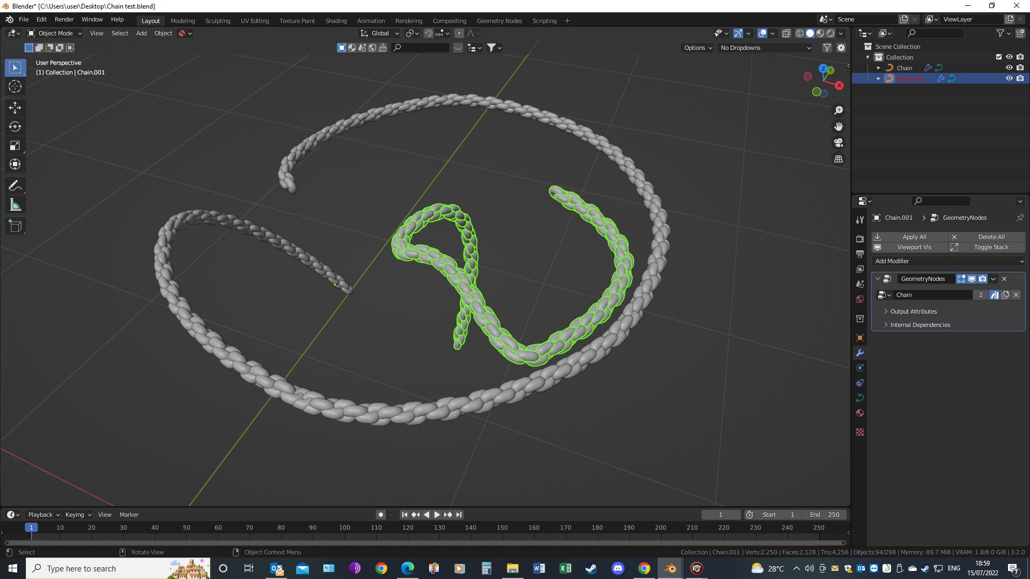This screenshot has width=1030, height=579.
Task: Toggle snapping magnet in viewport header
Action: click(429, 33)
